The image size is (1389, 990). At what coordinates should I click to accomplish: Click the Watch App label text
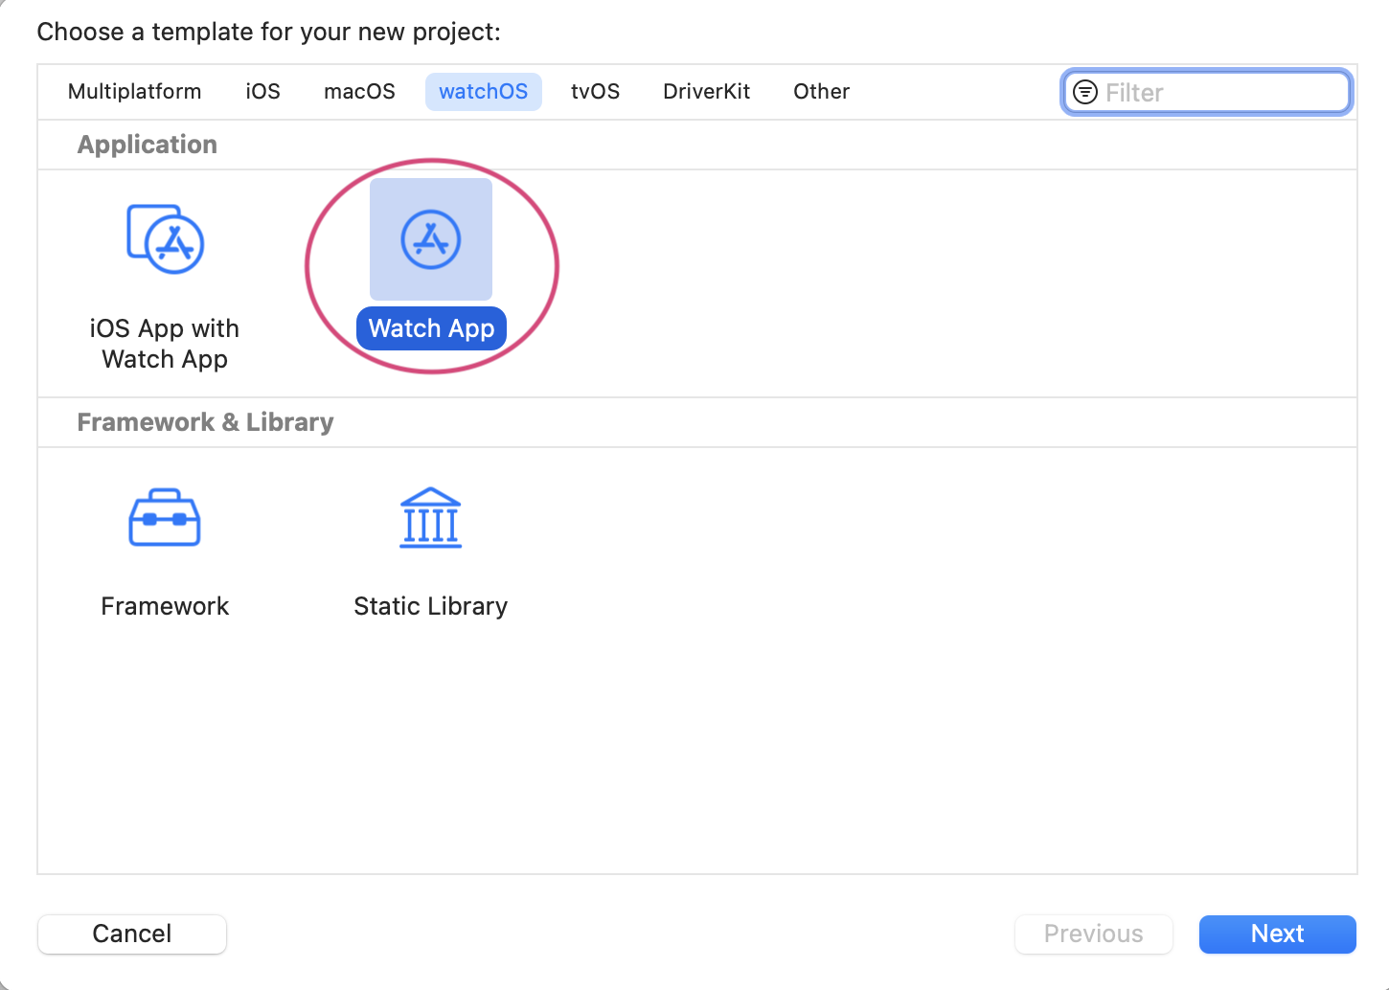pyautogui.click(x=431, y=328)
